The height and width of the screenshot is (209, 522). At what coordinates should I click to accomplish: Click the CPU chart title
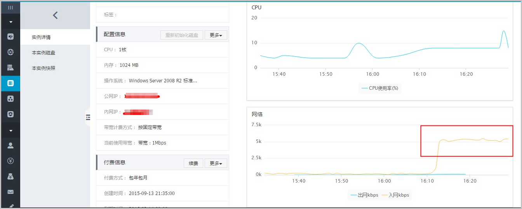pos(256,7)
